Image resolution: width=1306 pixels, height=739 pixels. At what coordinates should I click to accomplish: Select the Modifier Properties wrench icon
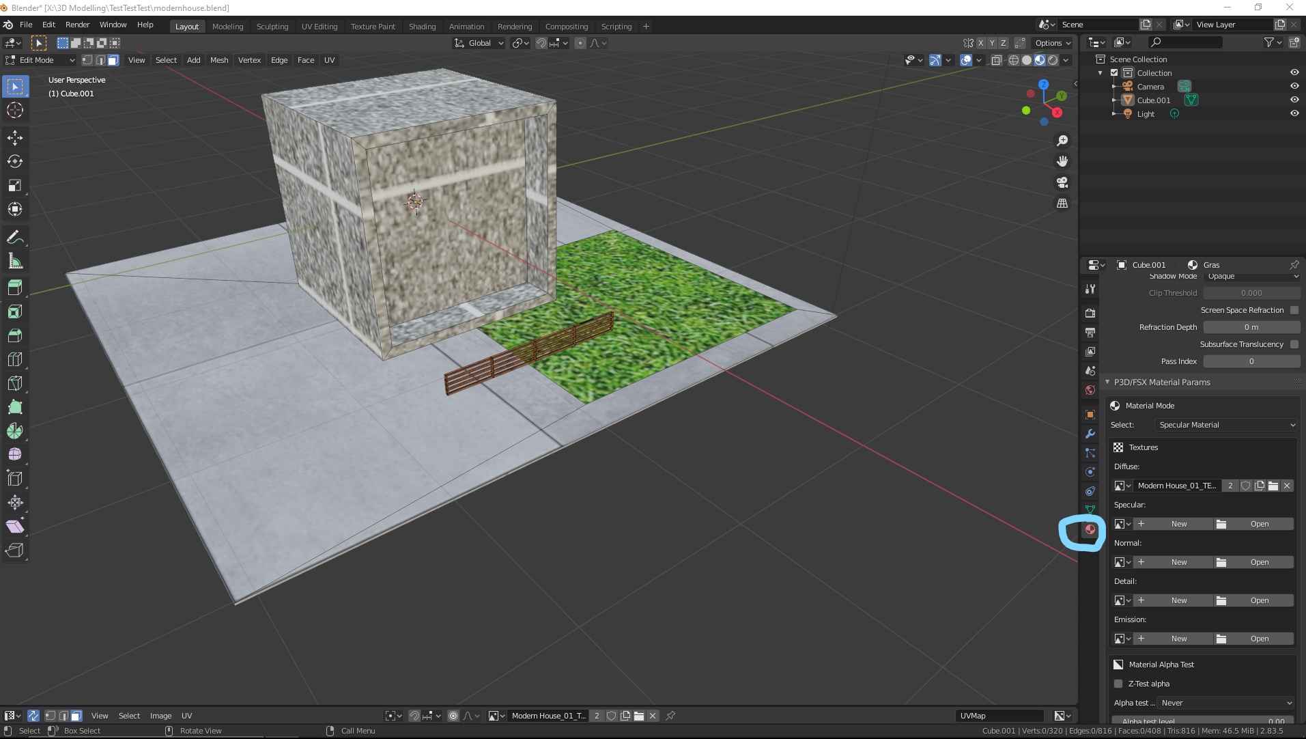click(x=1090, y=434)
